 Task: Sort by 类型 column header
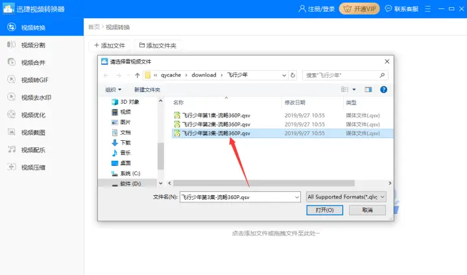[351, 102]
